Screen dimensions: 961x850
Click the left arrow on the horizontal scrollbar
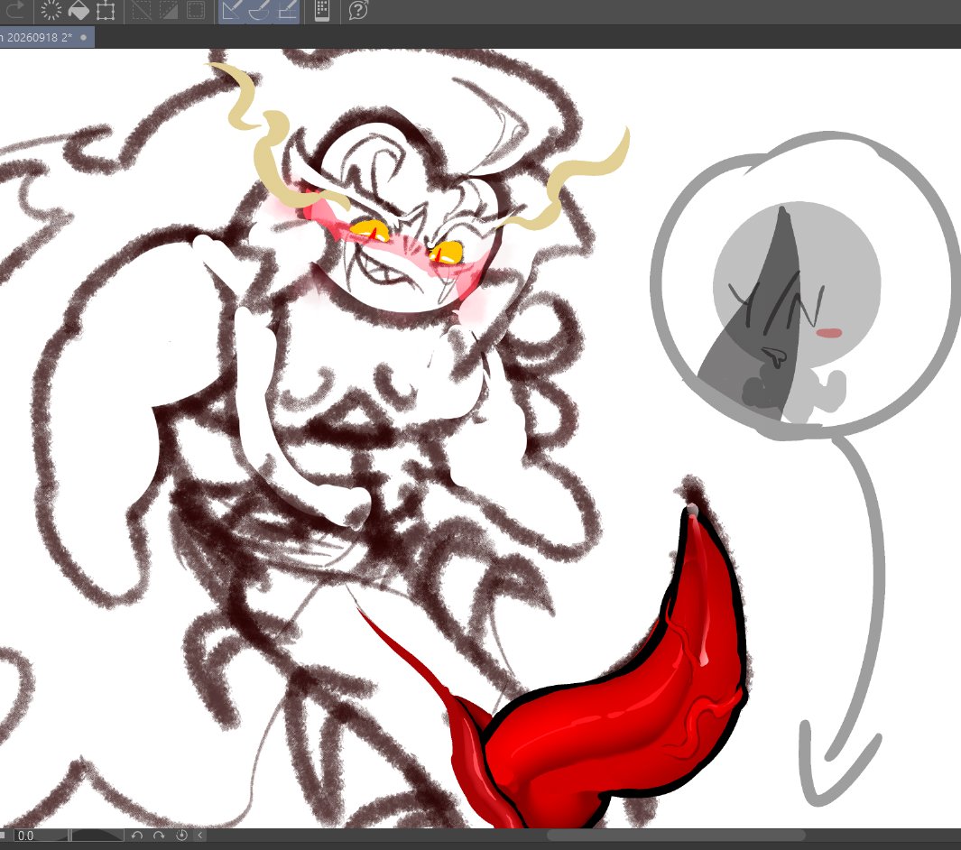pyautogui.click(x=199, y=836)
